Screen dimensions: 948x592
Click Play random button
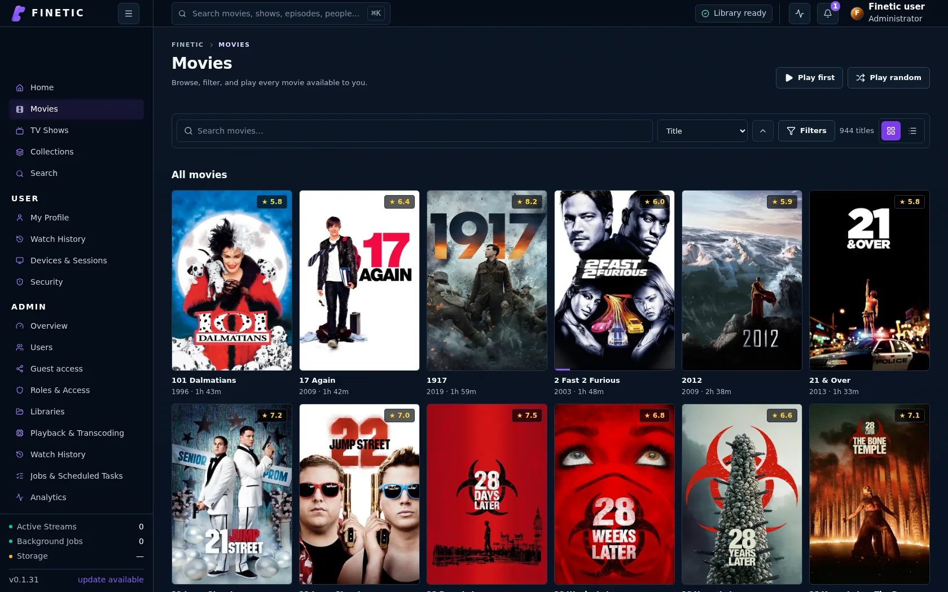click(x=888, y=78)
